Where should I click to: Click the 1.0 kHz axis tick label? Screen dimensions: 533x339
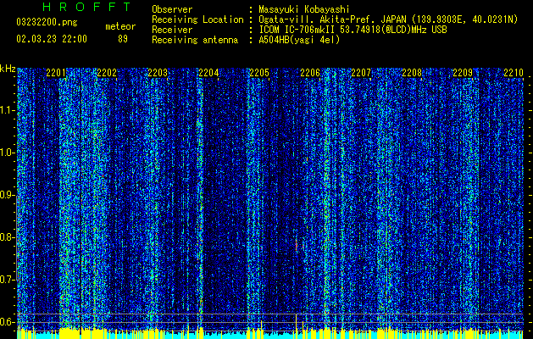click(7, 153)
